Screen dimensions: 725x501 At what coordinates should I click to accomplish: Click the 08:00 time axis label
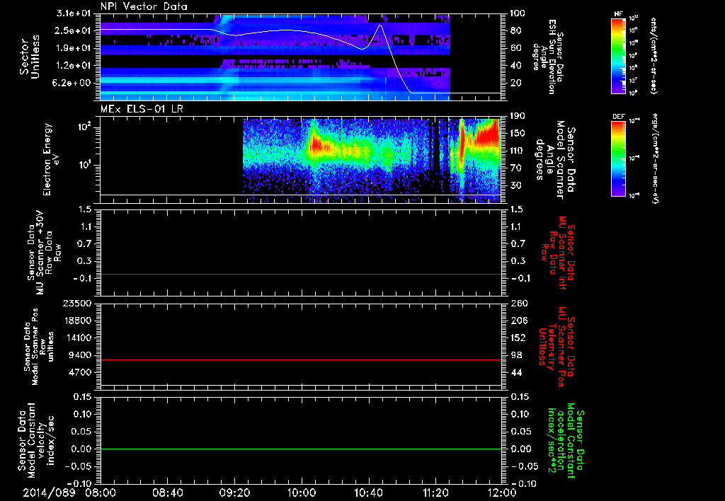(x=101, y=493)
